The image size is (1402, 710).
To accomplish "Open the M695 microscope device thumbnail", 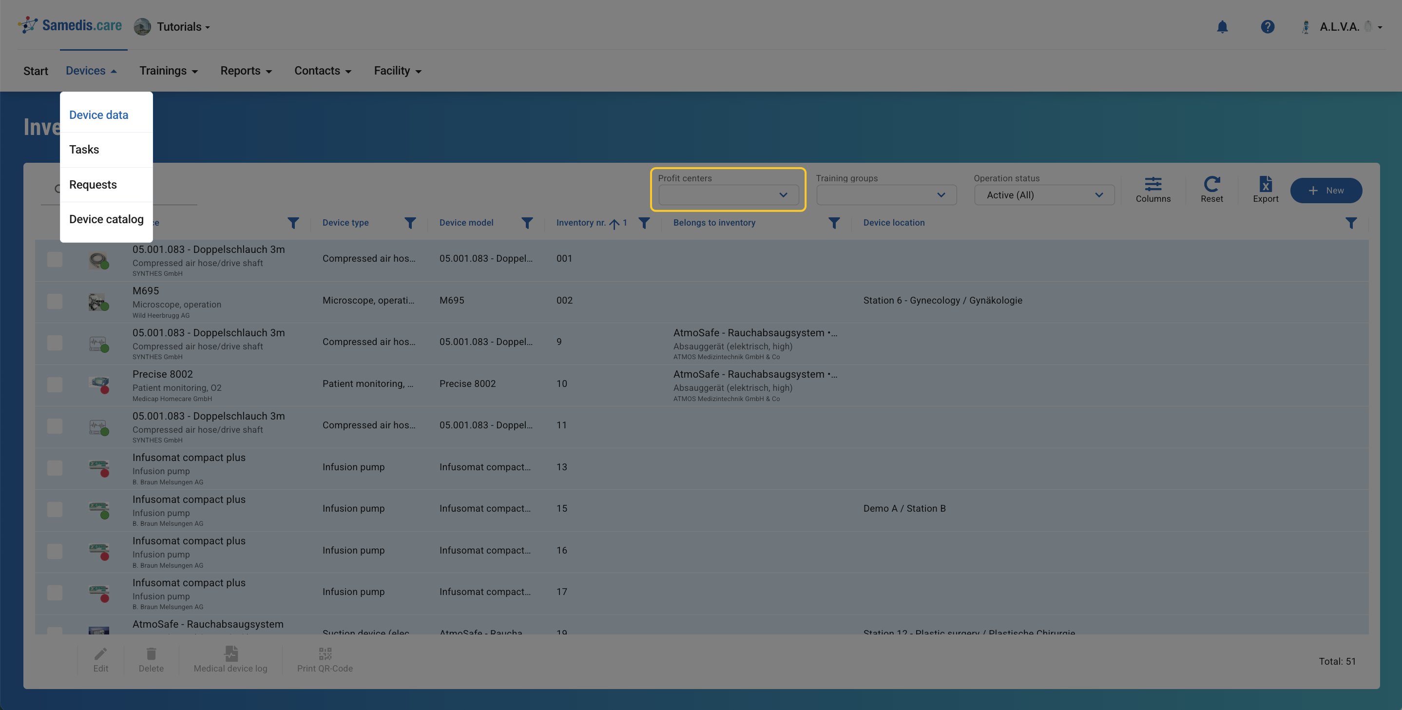I will tap(98, 302).
